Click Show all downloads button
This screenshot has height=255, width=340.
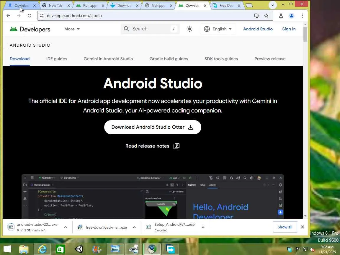pyautogui.click(x=285, y=227)
